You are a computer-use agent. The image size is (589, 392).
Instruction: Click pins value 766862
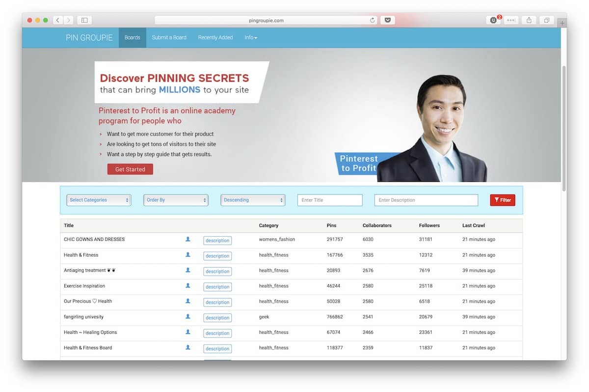pyautogui.click(x=335, y=317)
